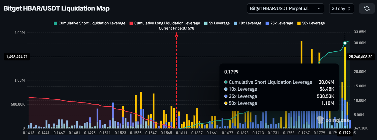Screen dimensions: 377x140
Task: Click the 1,498,494.71 left crosshair value
Action: 17,57
